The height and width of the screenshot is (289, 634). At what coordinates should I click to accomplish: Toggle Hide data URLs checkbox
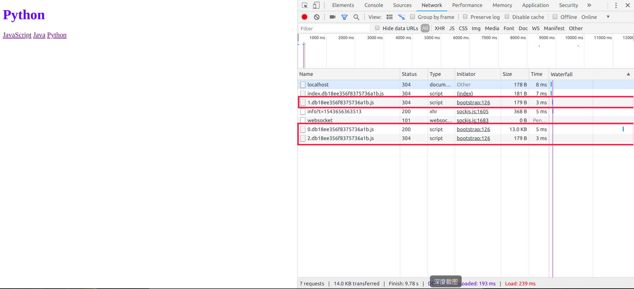pos(377,28)
